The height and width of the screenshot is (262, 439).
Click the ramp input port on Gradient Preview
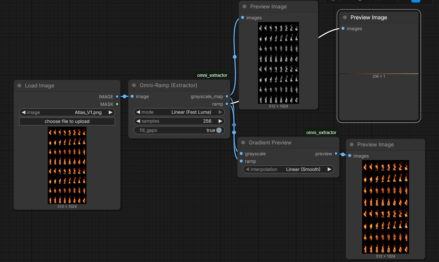point(241,161)
